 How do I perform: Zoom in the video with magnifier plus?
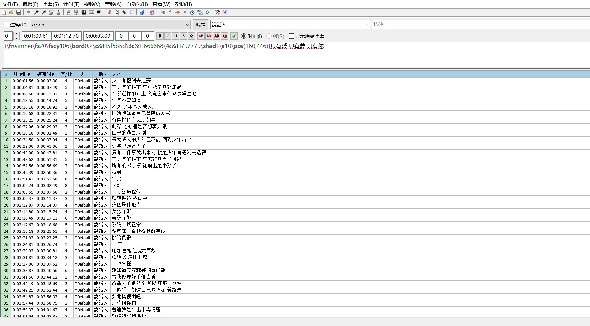pos(36,12)
